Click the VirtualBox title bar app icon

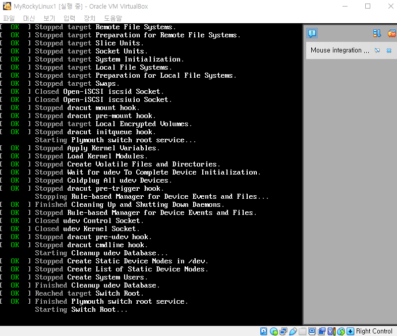[7, 6]
